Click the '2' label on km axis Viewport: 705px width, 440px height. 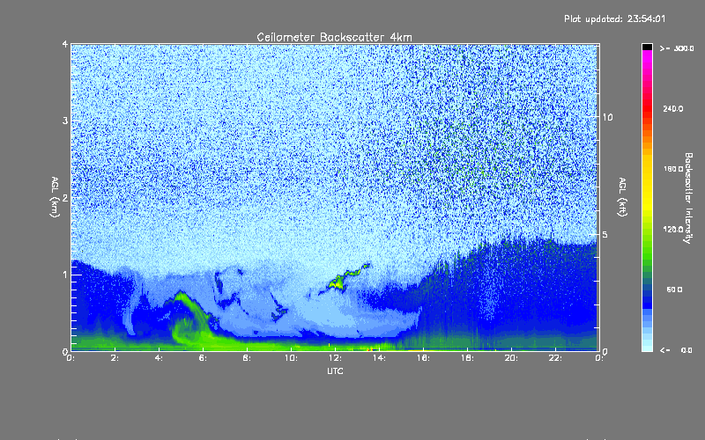pos(65,198)
